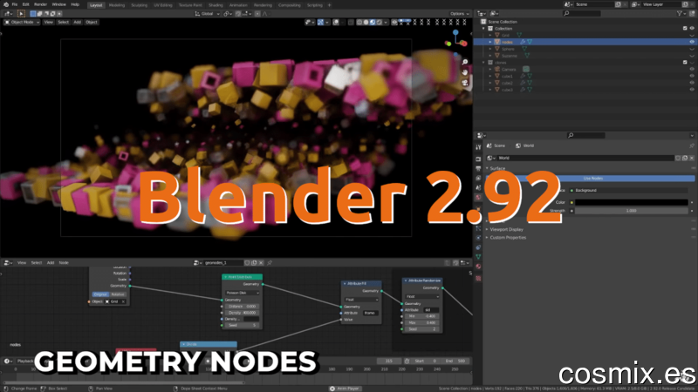Click the viewport pan hand icon
Image resolution: width=698 pixels, height=392 pixels.
[465, 72]
